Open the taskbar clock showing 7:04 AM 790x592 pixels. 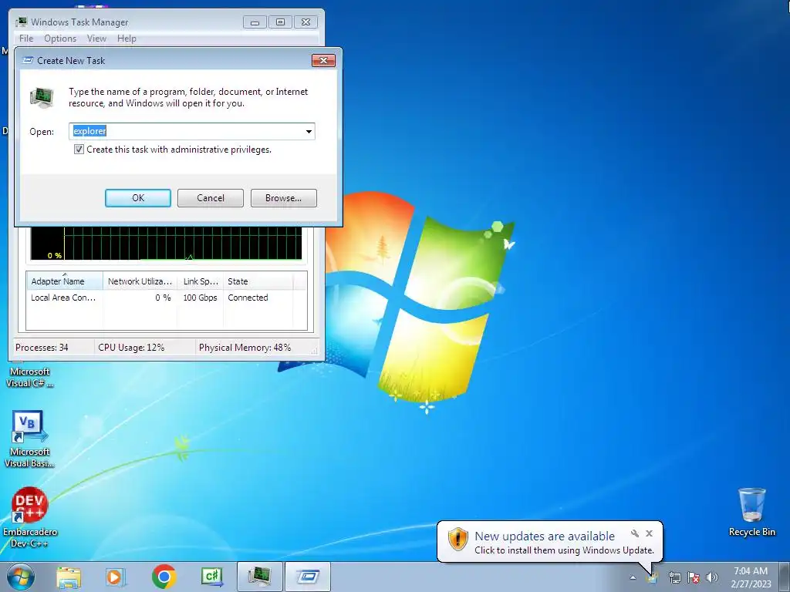pyautogui.click(x=751, y=577)
